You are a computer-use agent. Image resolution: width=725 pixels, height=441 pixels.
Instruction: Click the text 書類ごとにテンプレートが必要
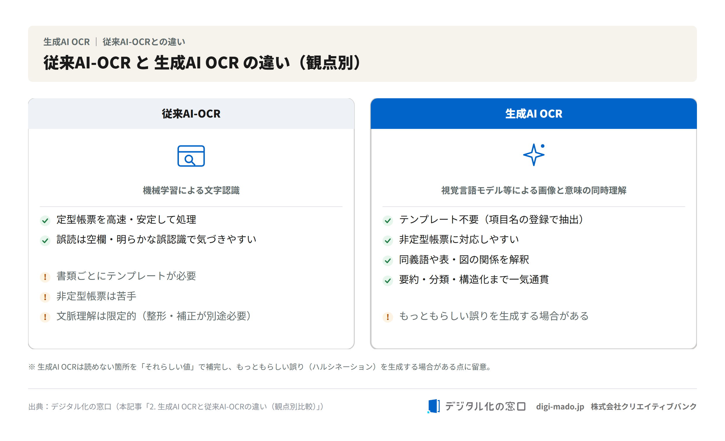pos(126,276)
